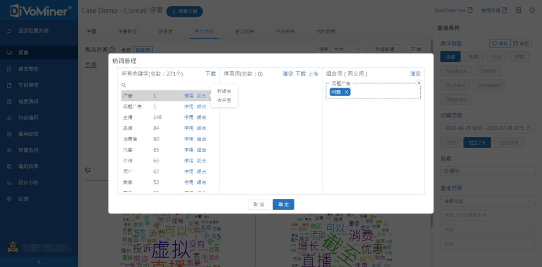Collapse the left sidebar with the arrow
Viewport: 542px width, 267px height.
pos(39,262)
